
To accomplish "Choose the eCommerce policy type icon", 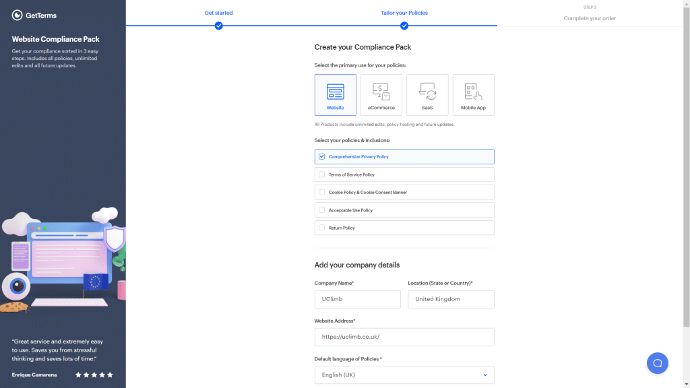I will click(381, 92).
